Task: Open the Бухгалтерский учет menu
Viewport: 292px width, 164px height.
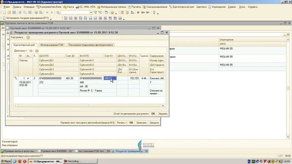Action: [182, 7]
